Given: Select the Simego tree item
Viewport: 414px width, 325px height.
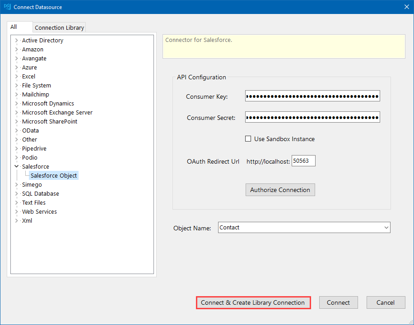Looking at the screenshot, I should (x=32, y=184).
